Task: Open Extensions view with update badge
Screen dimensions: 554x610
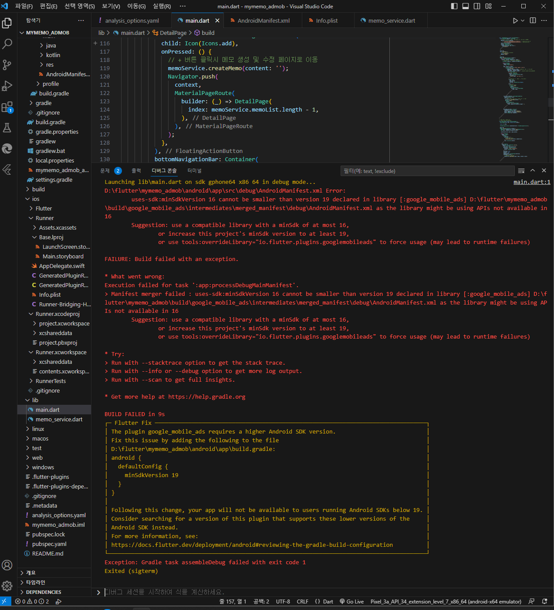Action: (x=7, y=107)
